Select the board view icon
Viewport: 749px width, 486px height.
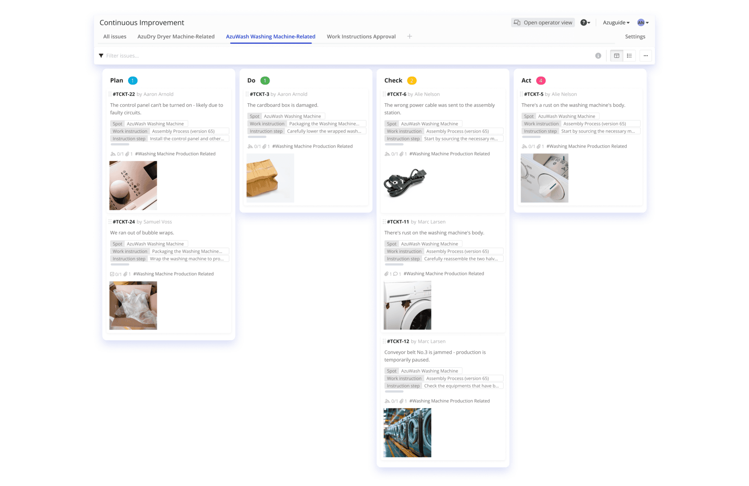[x=616, y=55]
